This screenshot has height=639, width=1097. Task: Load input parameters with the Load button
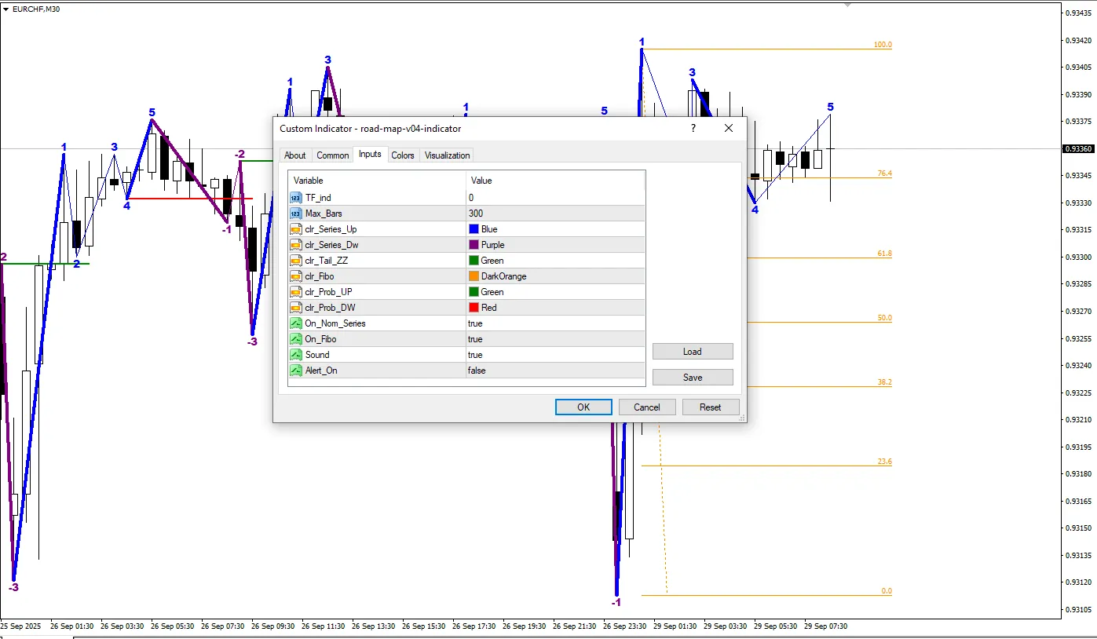click(x=693, y=352)
